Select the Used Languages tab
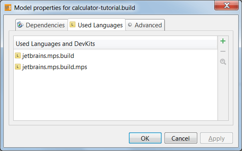This screenshot has width=242, height=151. (x=97, y=25)
